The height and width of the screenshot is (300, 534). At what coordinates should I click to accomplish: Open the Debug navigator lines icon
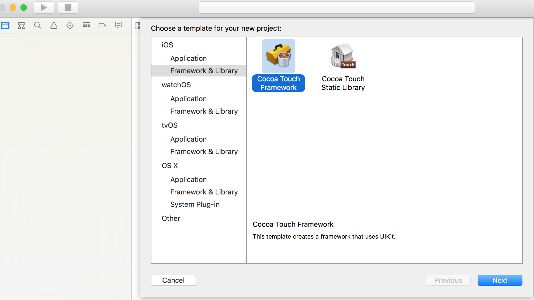point(86,26)
